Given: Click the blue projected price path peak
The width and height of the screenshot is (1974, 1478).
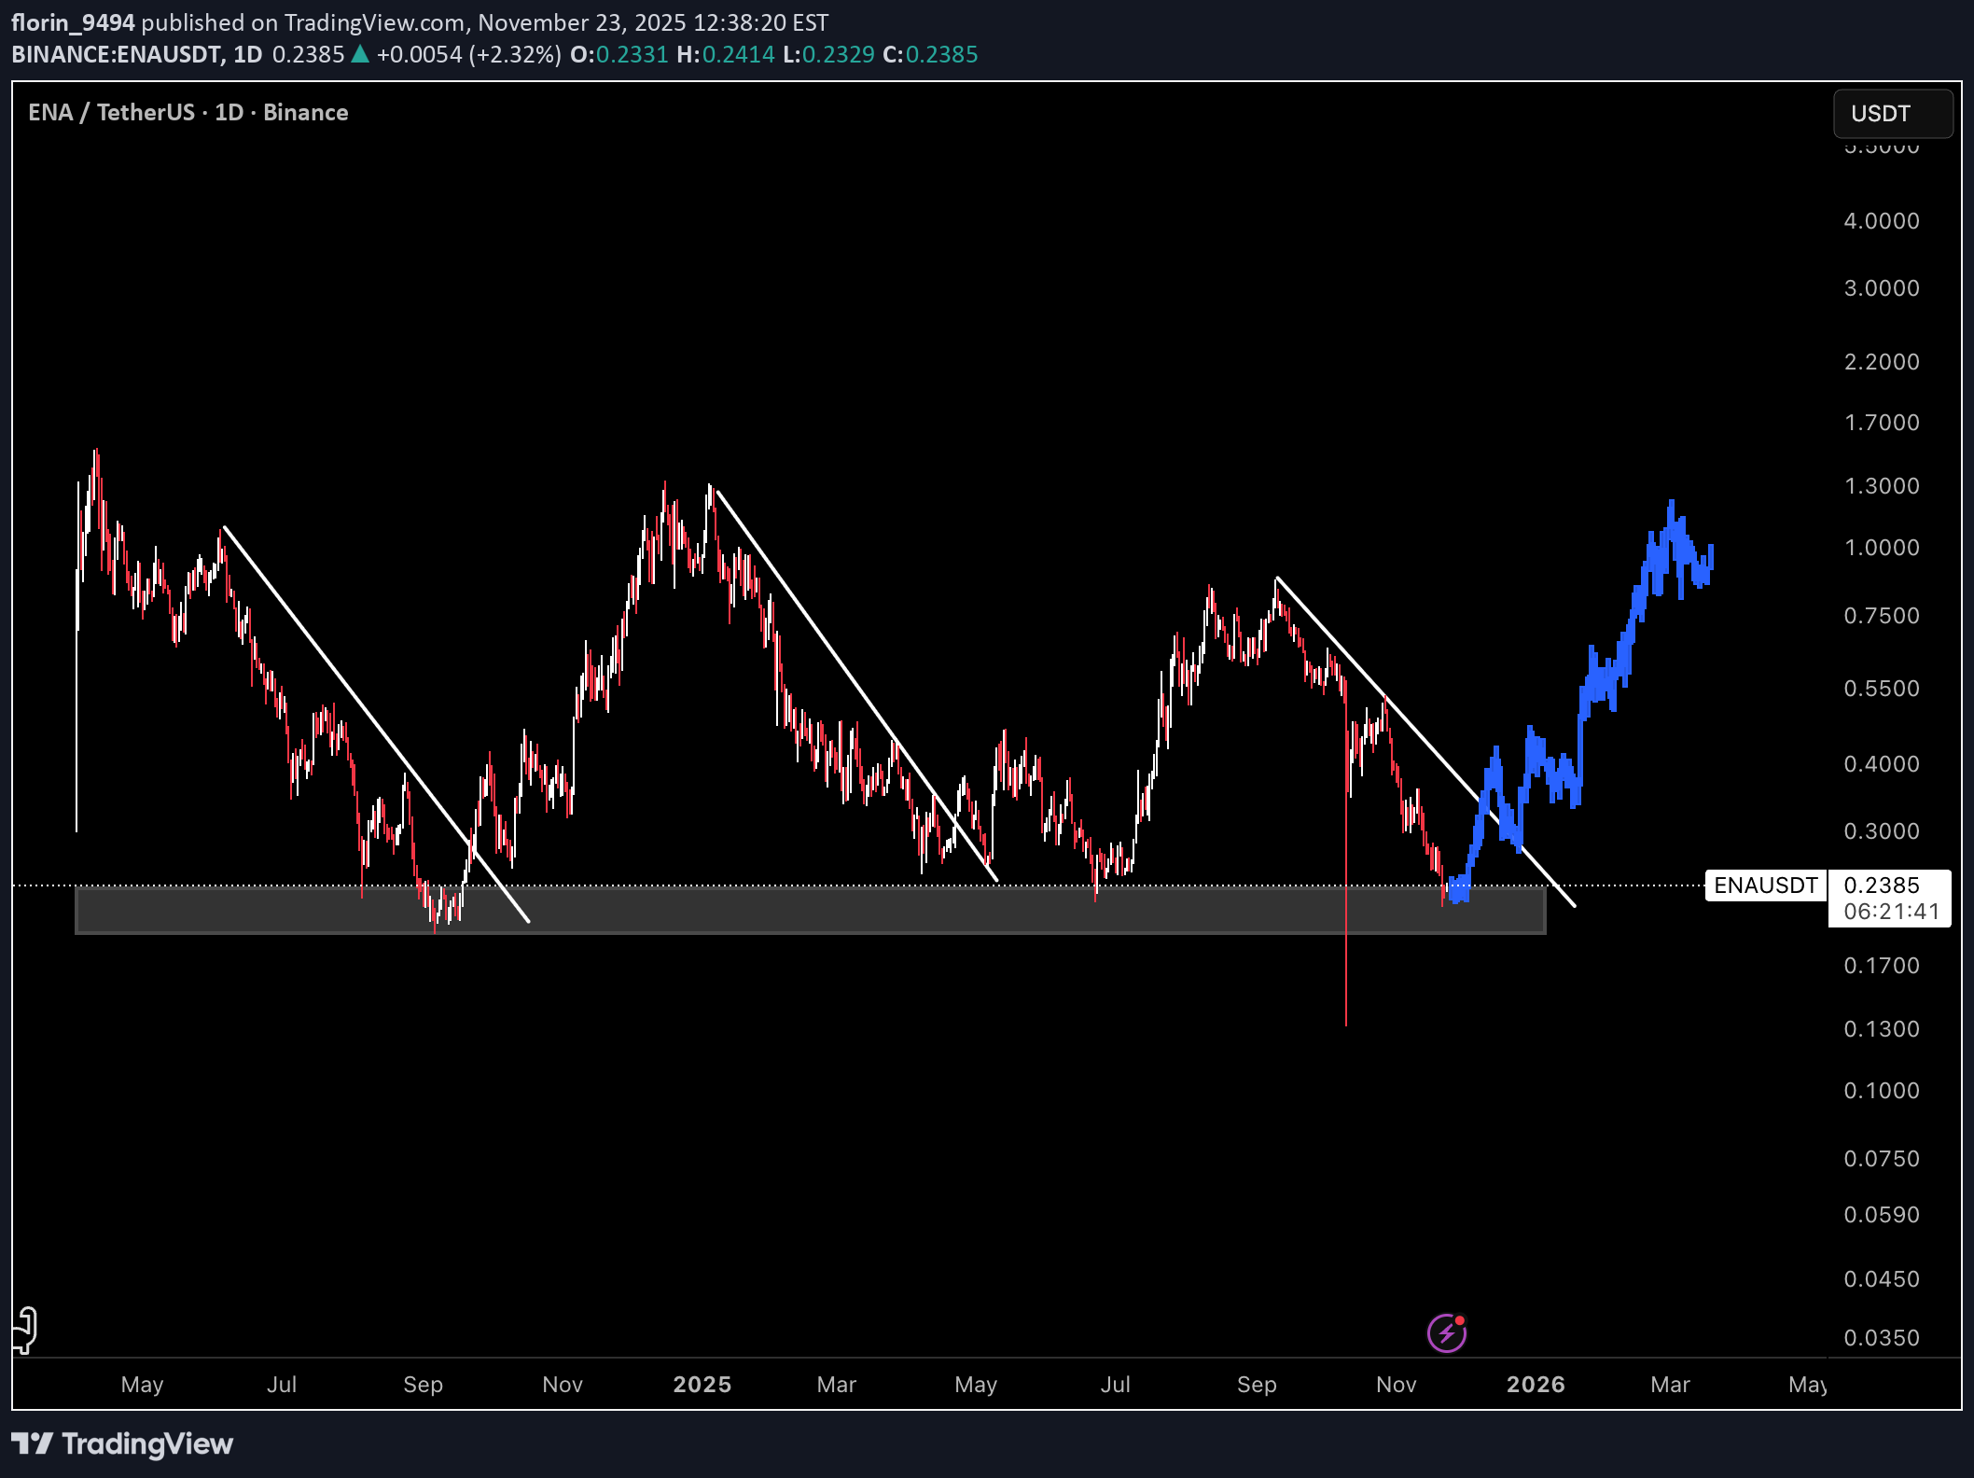Looking at the screenshot, I should click(x=1671, y=509).
